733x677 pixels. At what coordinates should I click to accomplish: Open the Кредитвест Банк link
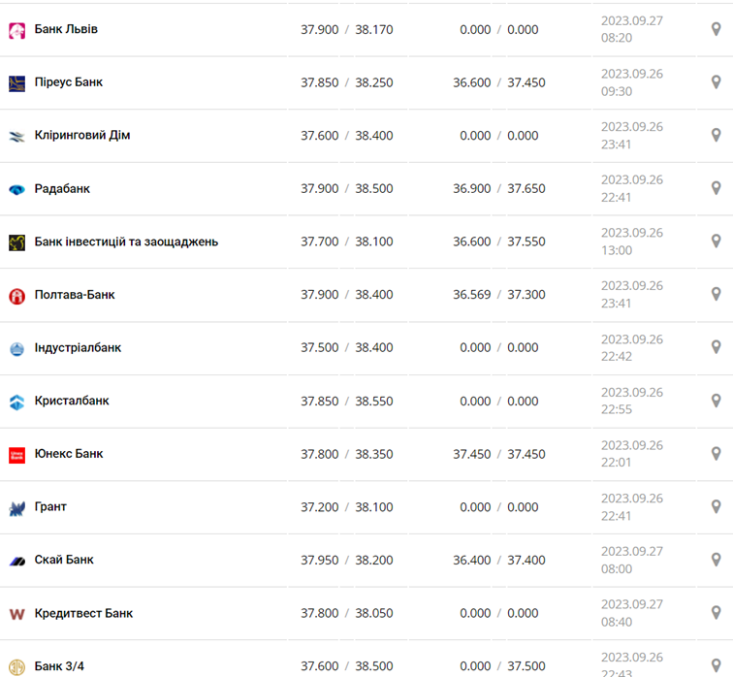83,613
